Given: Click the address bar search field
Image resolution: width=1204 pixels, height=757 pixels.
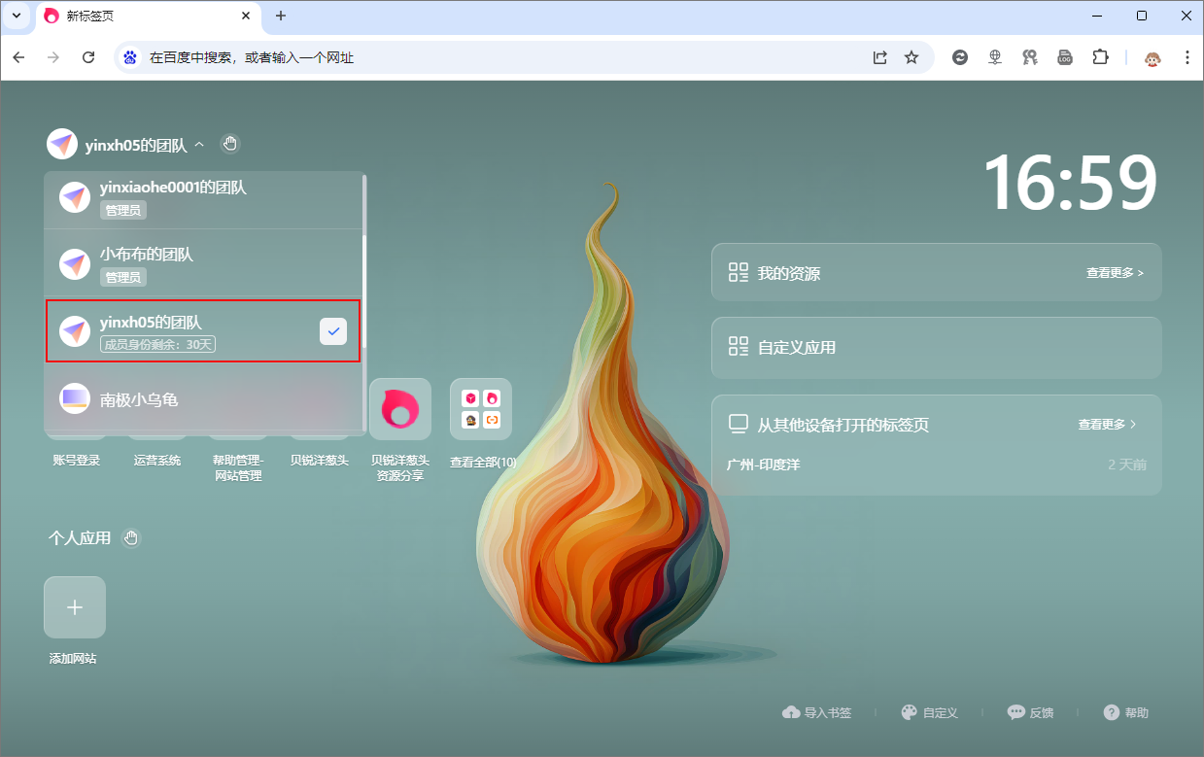Looking at the screenshot, I should pyautogui.click(x=486, y=57).
